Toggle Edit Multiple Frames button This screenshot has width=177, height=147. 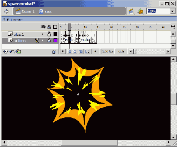[81, 51]
